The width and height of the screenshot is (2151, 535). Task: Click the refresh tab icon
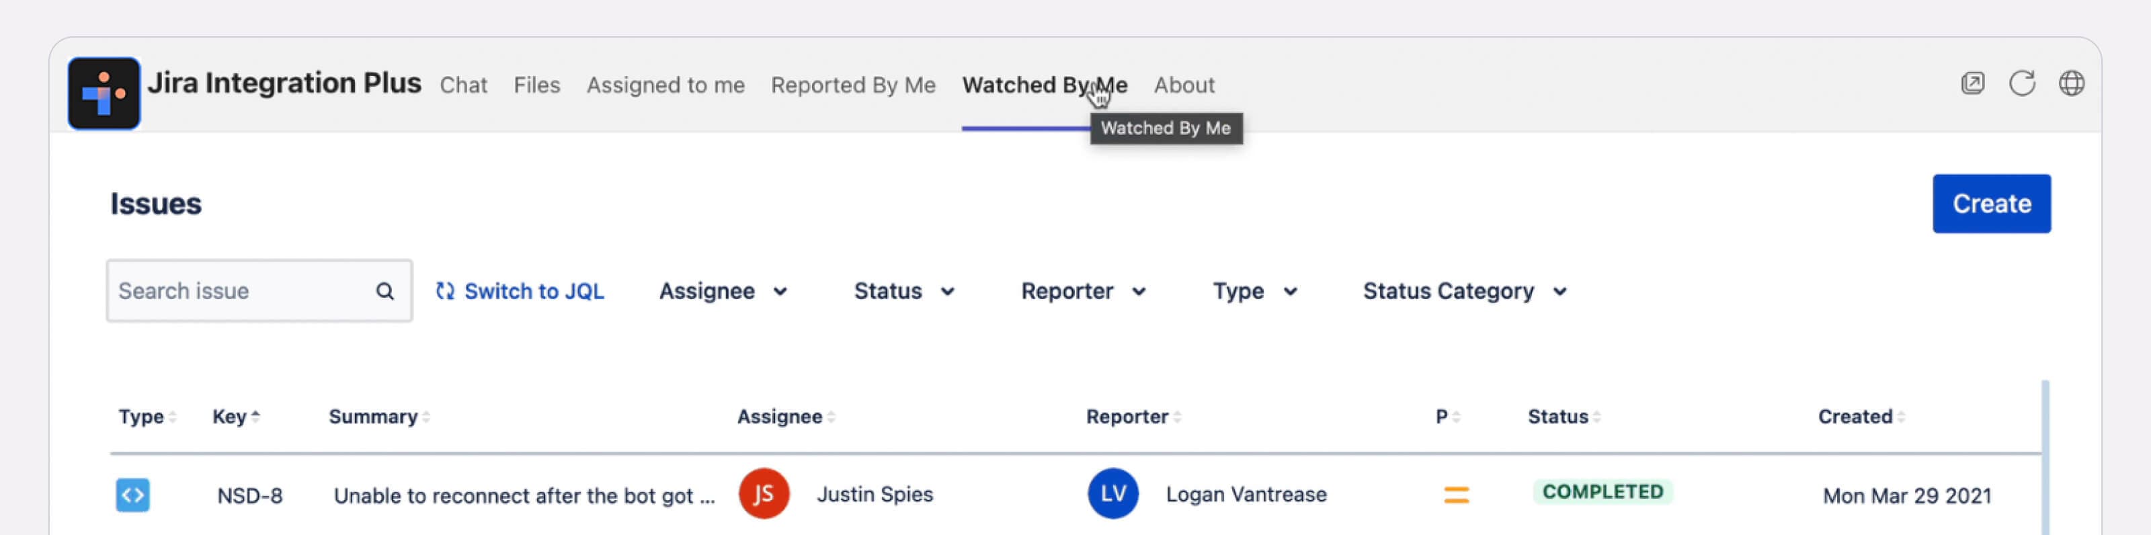[x=2021, y=83]
